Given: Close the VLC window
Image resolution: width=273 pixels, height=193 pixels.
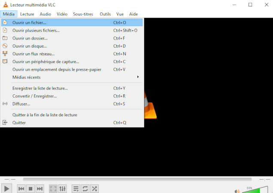Looking at the screenshot, I should point(267,5).
